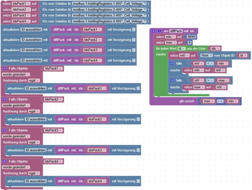
Task: Tick mit Verzögerung inside Falls Objekte idsPack2 trigger
Action: [138, 119]
